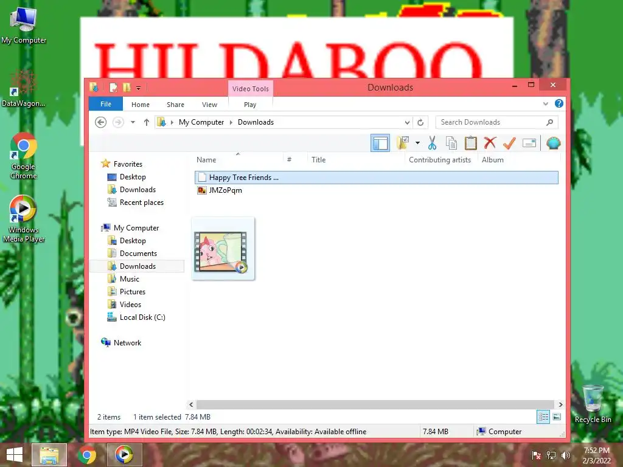Click the Windows Start button
The width and height of the screenshot is (623, 467).
click(x=15, y=455)
